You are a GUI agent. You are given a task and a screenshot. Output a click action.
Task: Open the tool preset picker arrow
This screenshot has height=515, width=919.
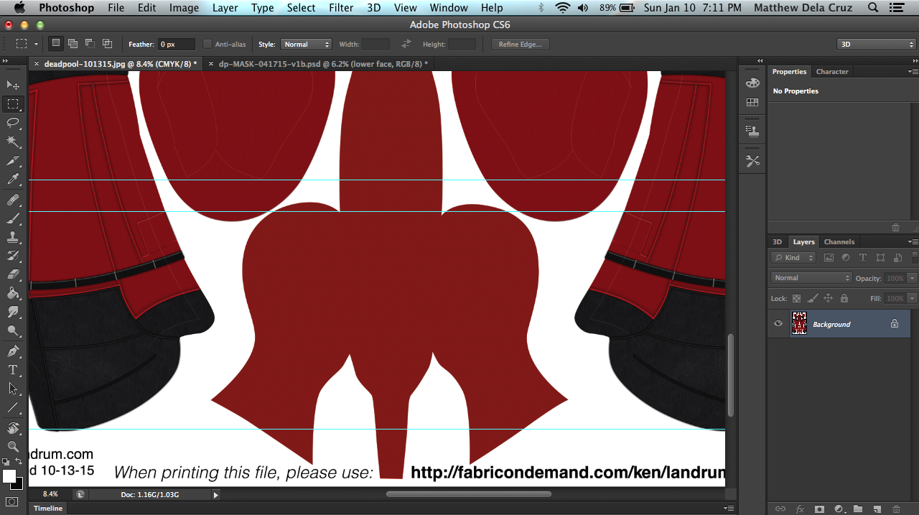point(37,44)
